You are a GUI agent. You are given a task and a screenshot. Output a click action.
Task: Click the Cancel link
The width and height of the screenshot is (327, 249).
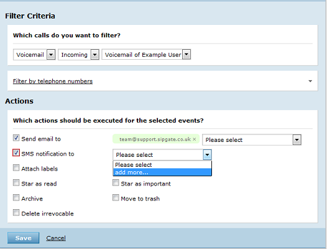[56, 238]
